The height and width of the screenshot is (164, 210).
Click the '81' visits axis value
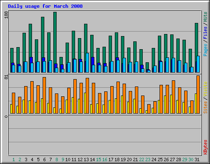[x=6, y=77]
